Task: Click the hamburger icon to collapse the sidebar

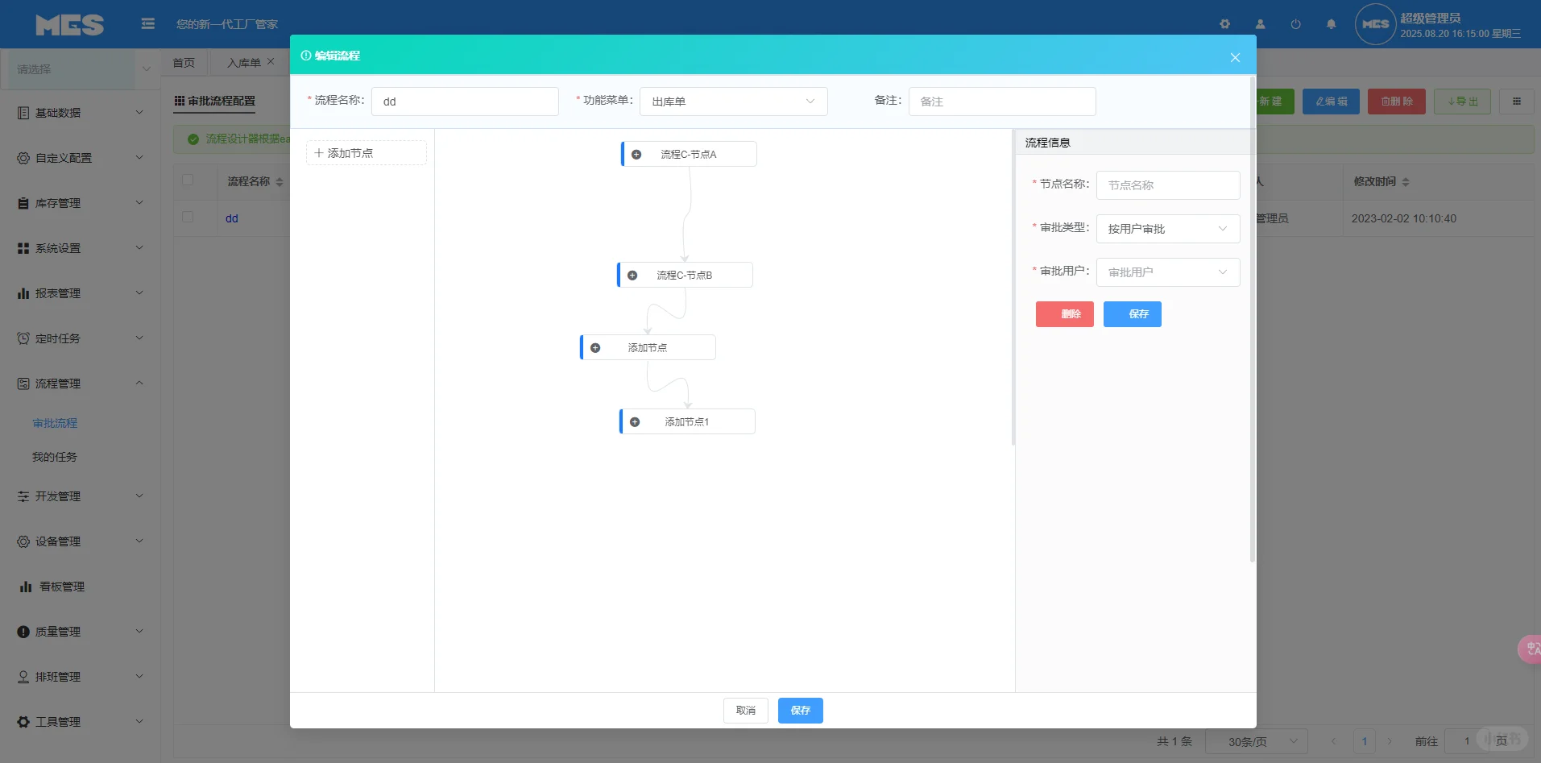Action: pos(147,24)
